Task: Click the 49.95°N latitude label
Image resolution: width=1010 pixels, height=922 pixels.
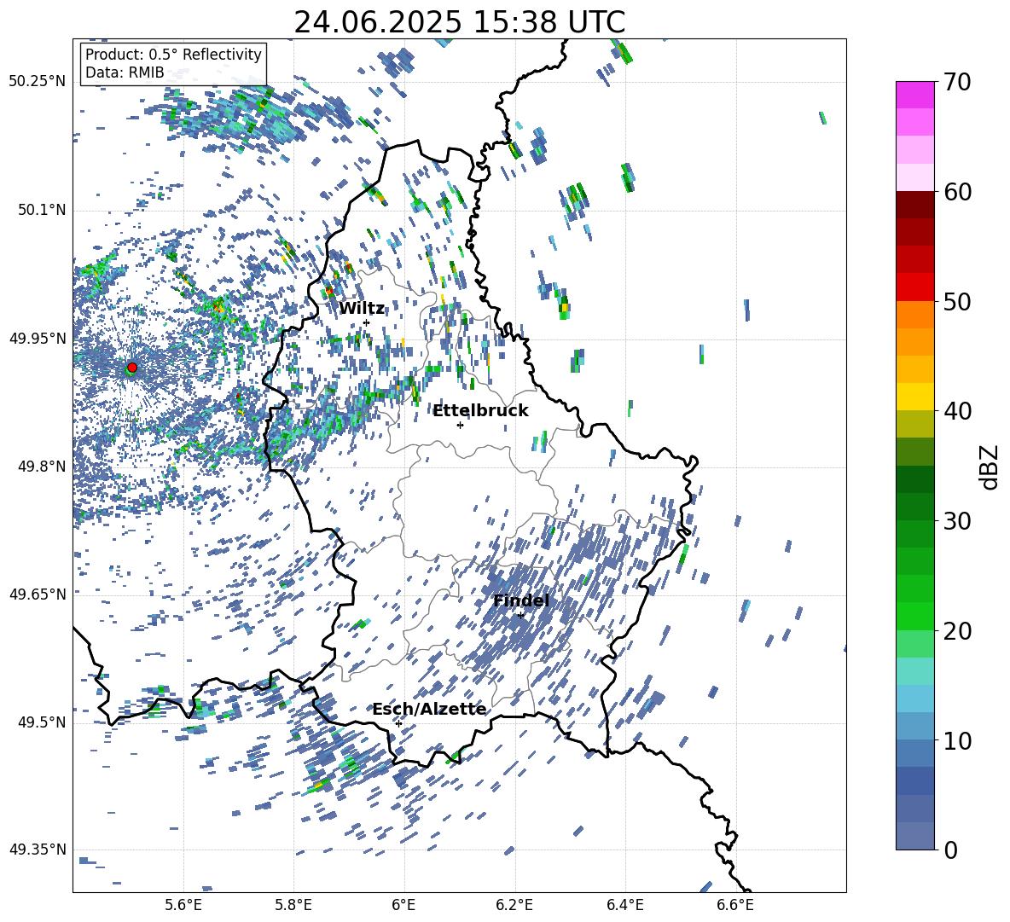Action: [38, 339]
